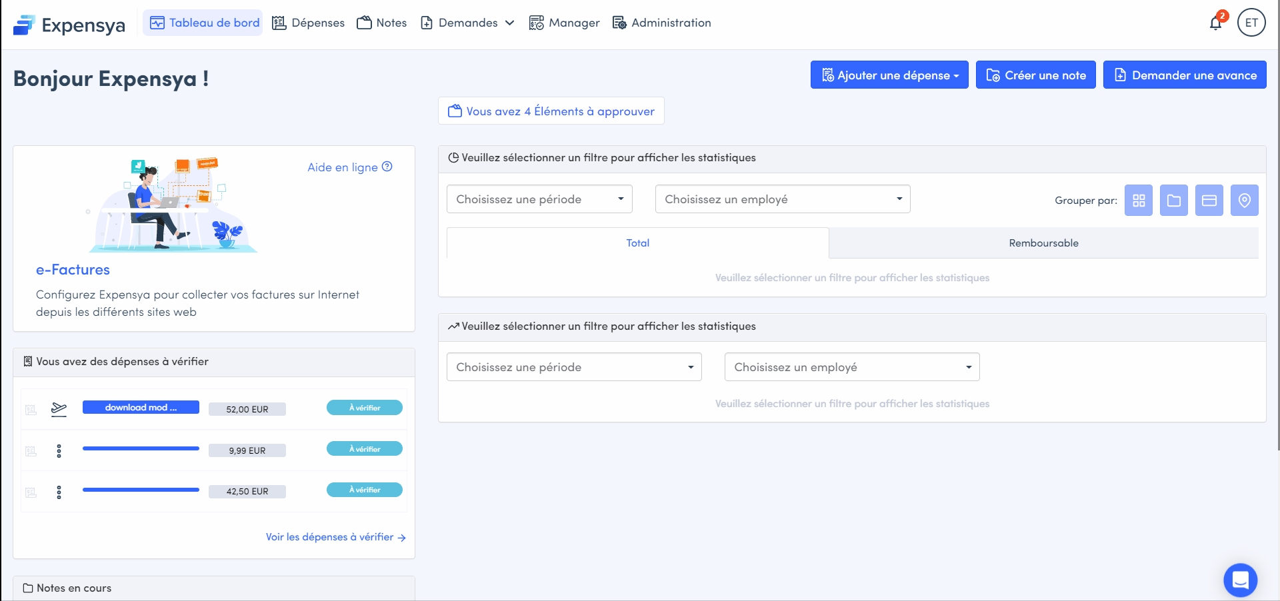This screenshot has width=1280, height=601.
Task: Click Vous avez des dépenses à vérifier header
Action: tap(214, 362)
